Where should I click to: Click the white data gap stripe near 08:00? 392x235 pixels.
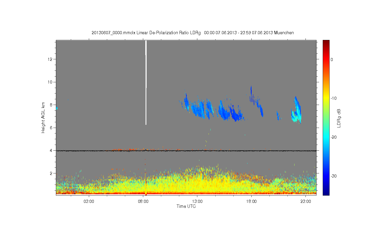point(146,83)
